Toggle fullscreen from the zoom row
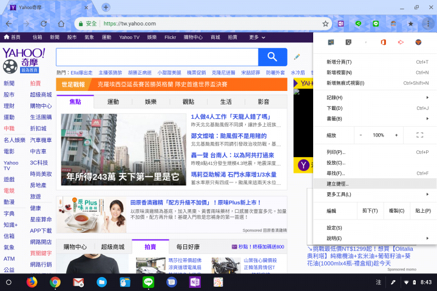 pos(420,135)
